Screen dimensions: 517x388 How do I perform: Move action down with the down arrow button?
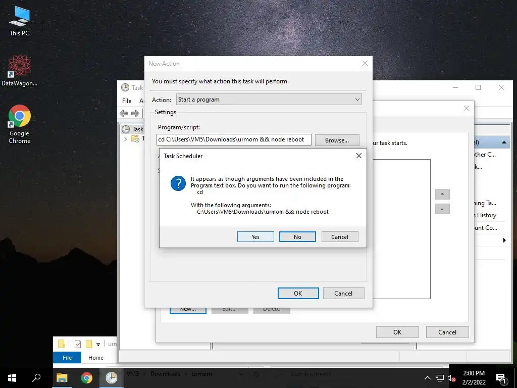442,209
